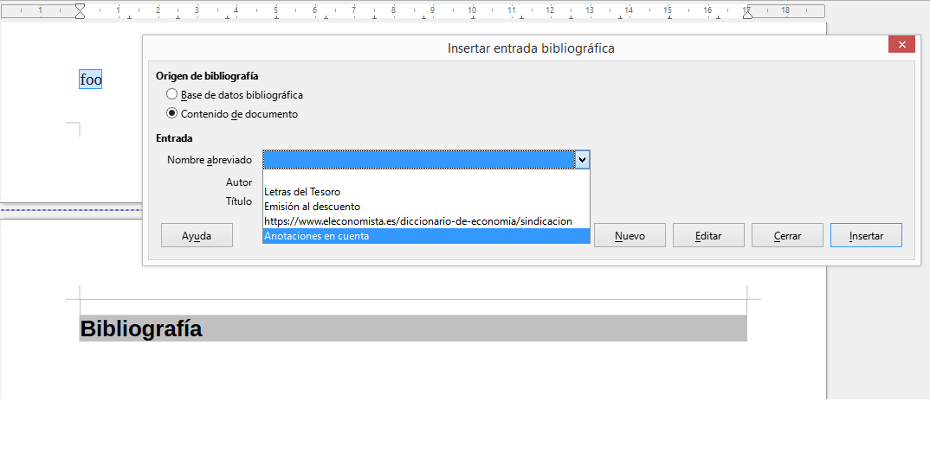Viewport: 930px width, 453px height.
Task: Choose 'Emisión al descuento' entry
Action: tap(426, 207)
